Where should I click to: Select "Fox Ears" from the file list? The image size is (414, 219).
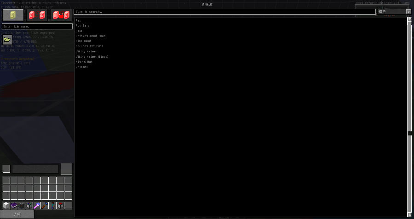pyautogui.click(x=83, y=26)
